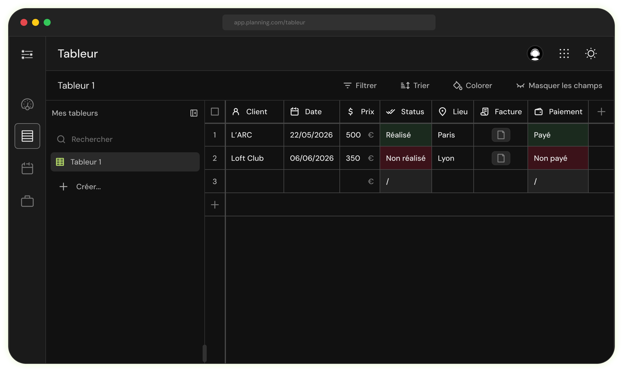Image resolution: width=623 pixels, height=372 pixels.
Task: Open the briefcase icon in sidebar
Action: (27, 201)
